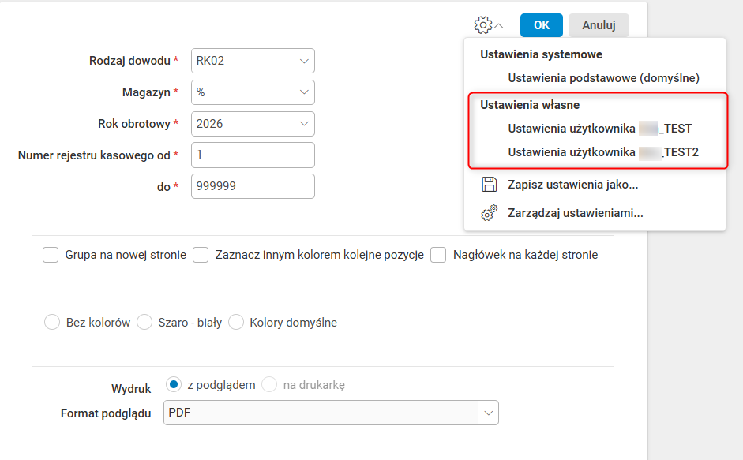Choose the "Szaro - biały" color scheme

pyautogui.click(x=144, y=322)
